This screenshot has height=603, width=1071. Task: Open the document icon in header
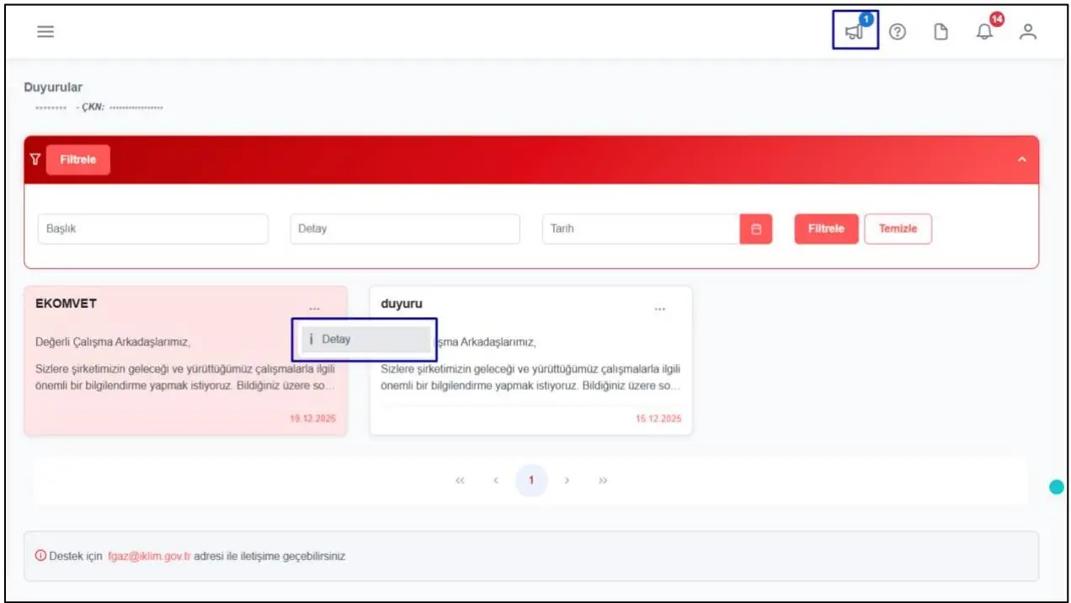(x=941, y=32)
